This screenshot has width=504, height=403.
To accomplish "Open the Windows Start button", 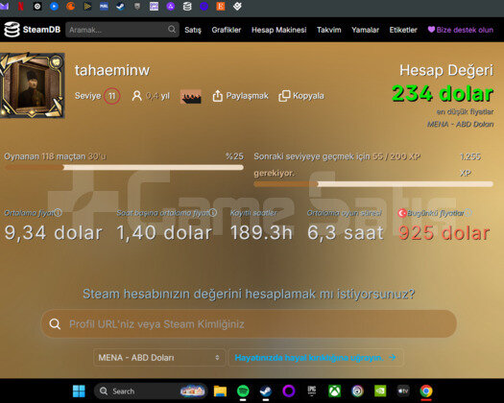I will pos(79,391).
